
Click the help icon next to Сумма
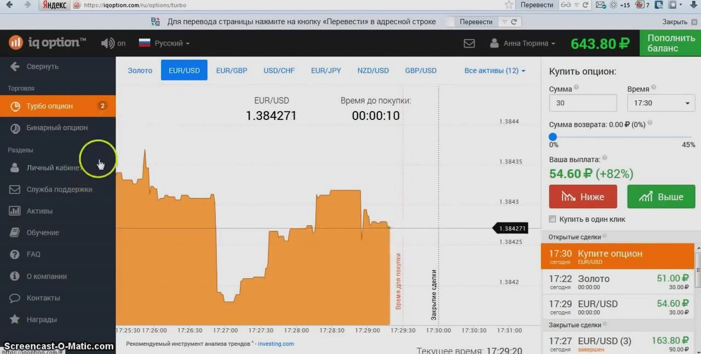click(x=576, y=88)
